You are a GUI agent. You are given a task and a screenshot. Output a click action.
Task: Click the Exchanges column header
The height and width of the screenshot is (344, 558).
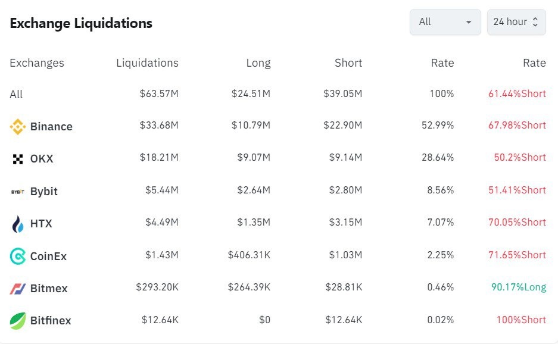(37, 63)
